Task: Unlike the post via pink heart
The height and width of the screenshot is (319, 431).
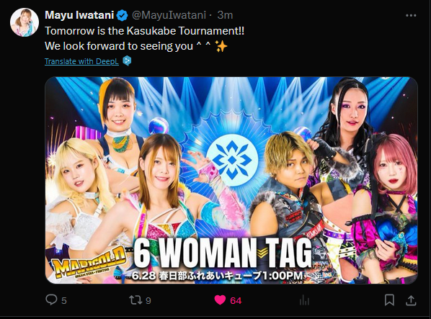Action: tap(220, 300)
